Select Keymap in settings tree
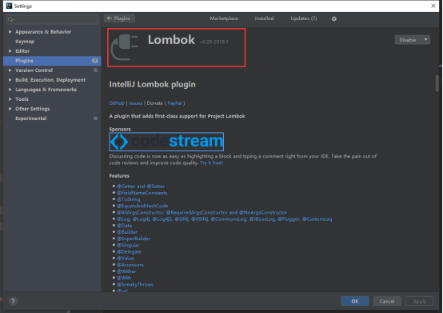Viewport: 443px width, 313px height. (25, 42)
